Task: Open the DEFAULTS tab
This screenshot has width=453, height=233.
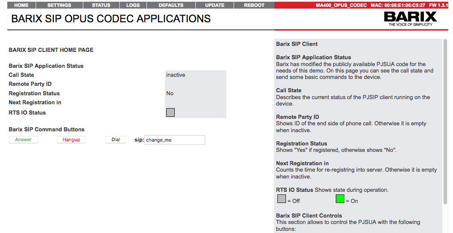Action: tap(171, 5)
